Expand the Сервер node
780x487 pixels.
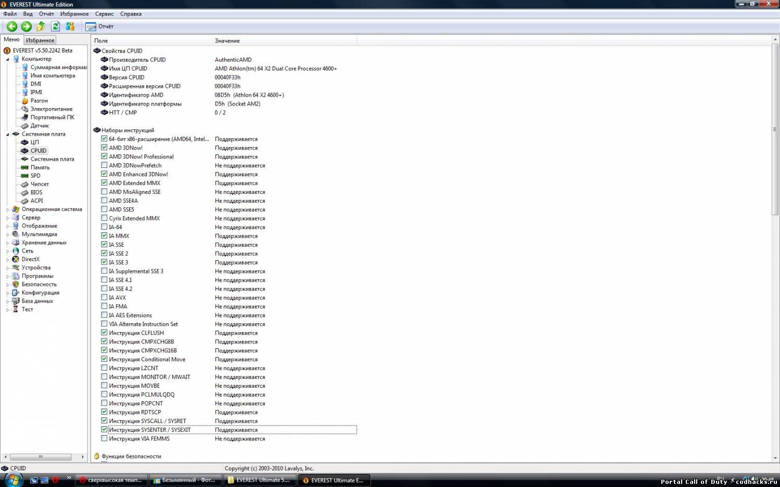(x=8, y=218)
